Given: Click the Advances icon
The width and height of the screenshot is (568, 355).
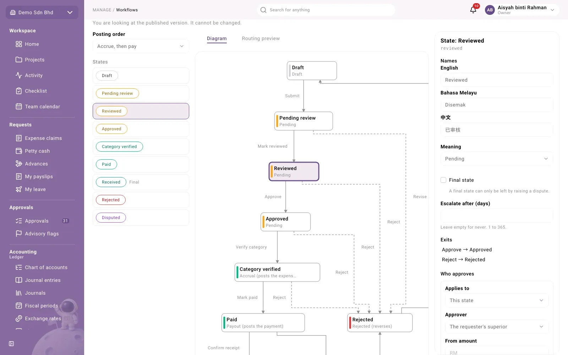Looking at the screenshot, I should 19,164.
